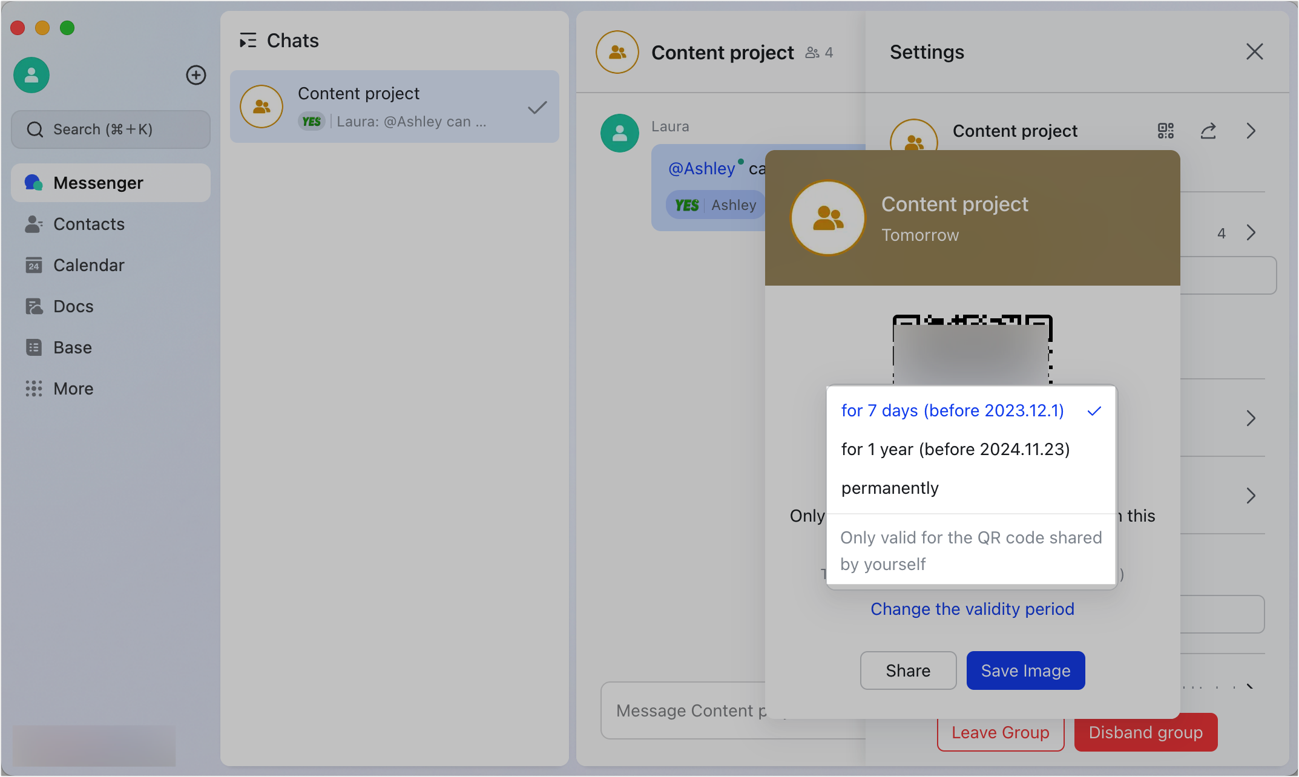Image resolution: width=1299 pixels, height=777 pixels.
Task: Close the Settings panel
Action: (x=1255, y=51)
